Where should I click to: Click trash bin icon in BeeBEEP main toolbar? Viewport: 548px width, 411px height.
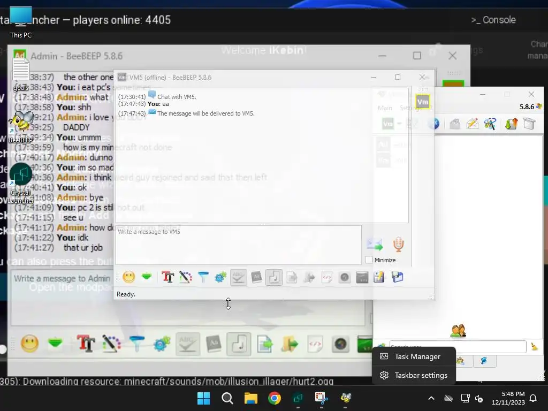click(529, 124)
